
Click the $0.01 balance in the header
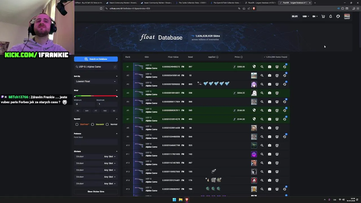(295, 16)
